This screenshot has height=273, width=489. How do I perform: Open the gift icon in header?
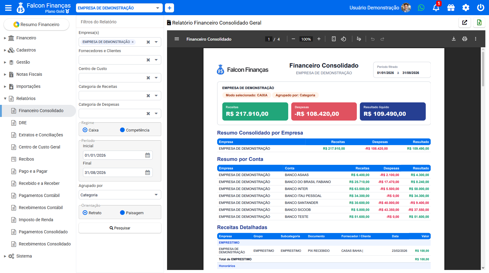tap(451, 8)
